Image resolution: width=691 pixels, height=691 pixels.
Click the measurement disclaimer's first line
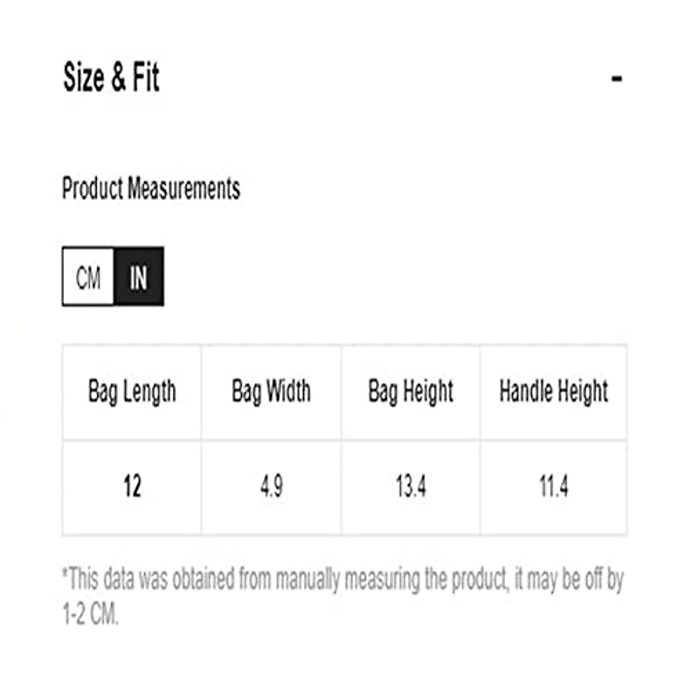pos(343,580)
